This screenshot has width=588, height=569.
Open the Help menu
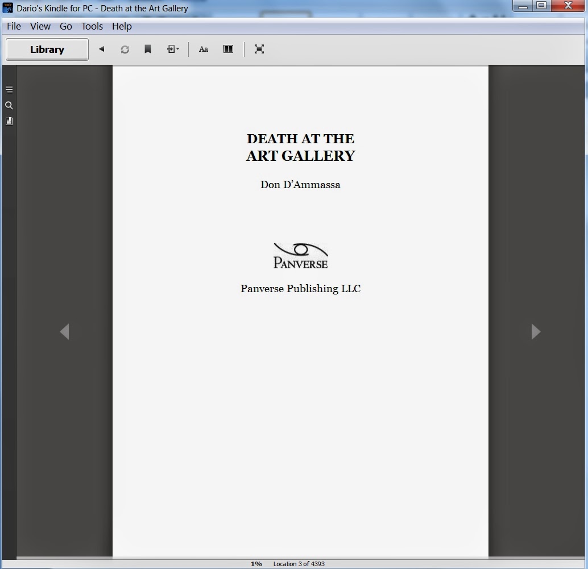(x=122, y=26)
